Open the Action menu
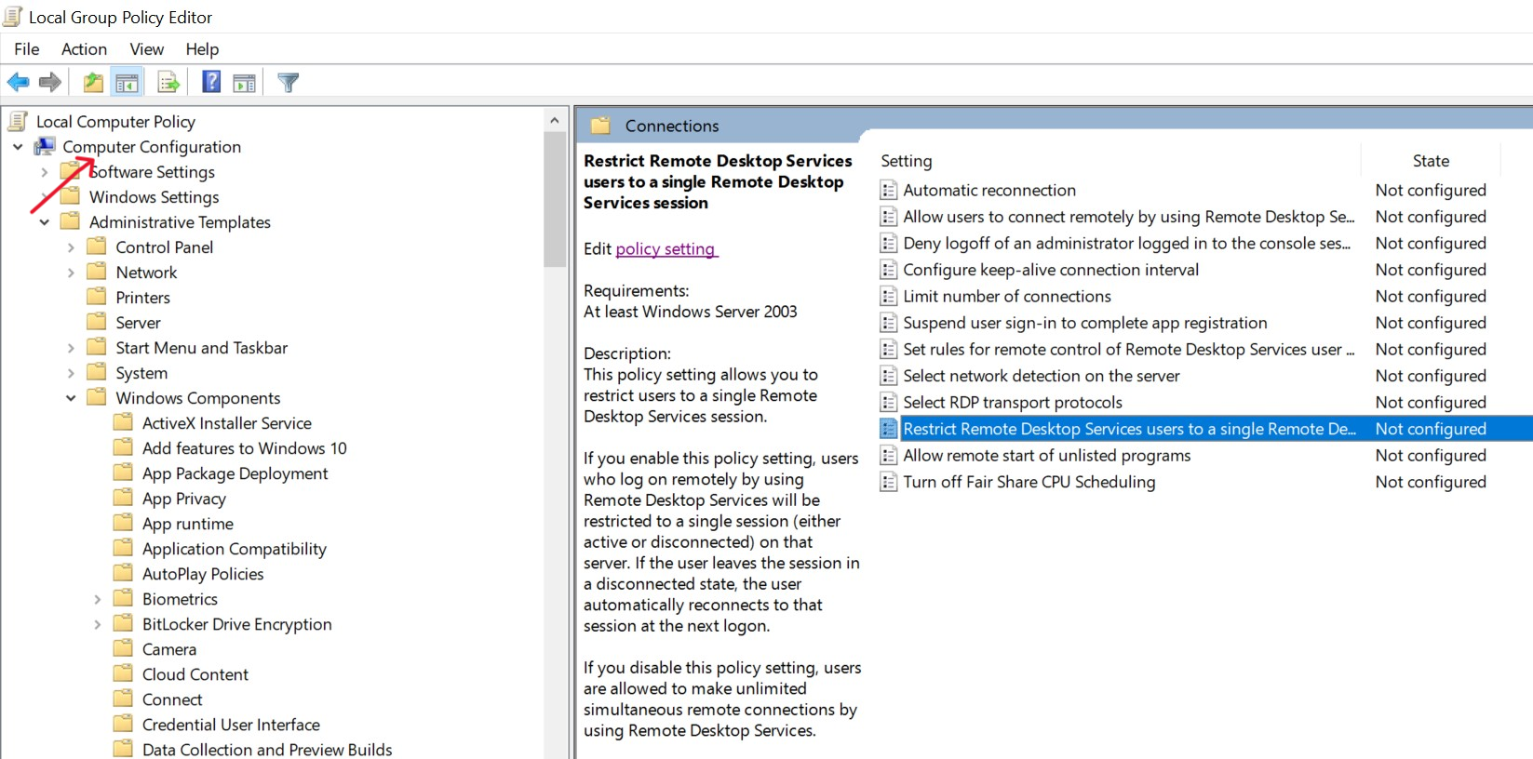This screenshot has height=759, width=1533. [84, 49]
